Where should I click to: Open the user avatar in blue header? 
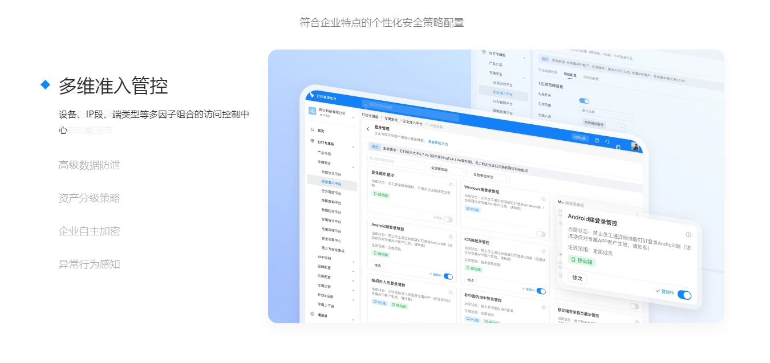[x=635, y=147]
